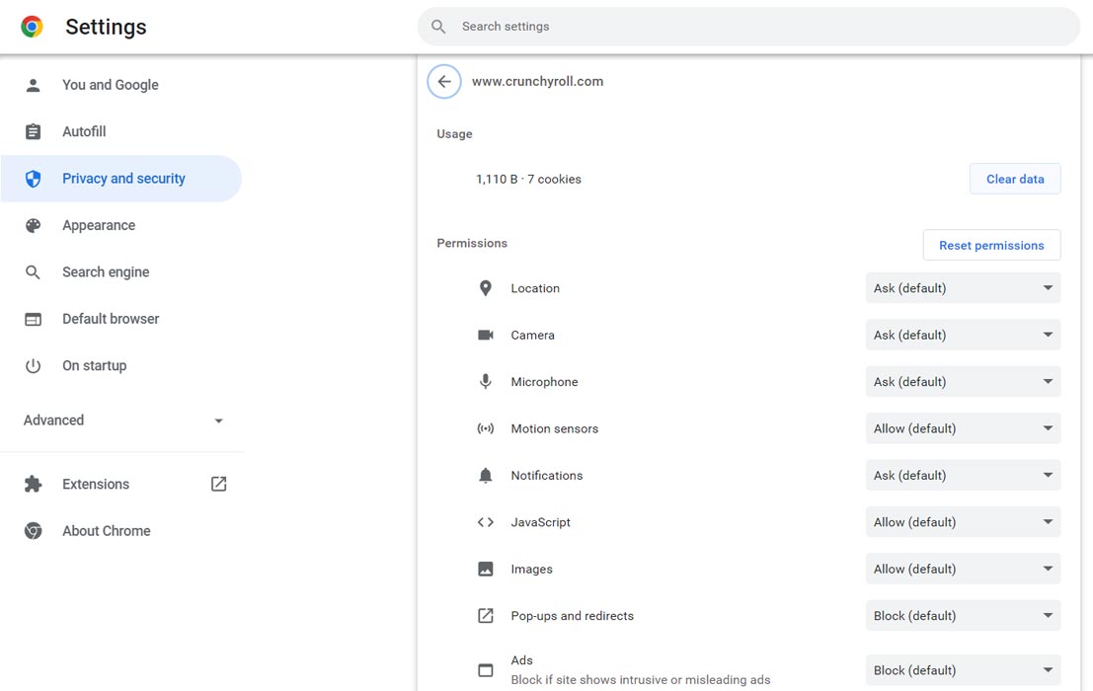Click the Location pin icon

point(486,288)
